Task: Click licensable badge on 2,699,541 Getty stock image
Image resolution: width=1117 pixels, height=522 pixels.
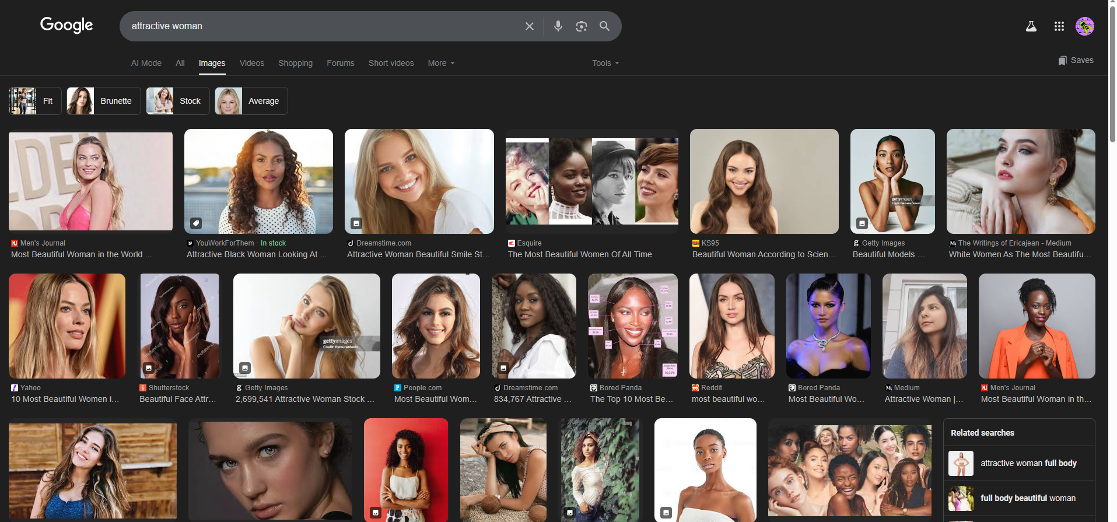Action: pyautogui.click(x=245, y=368)
